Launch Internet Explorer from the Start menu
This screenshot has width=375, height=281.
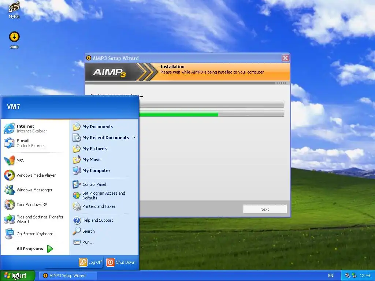point(35,128)
